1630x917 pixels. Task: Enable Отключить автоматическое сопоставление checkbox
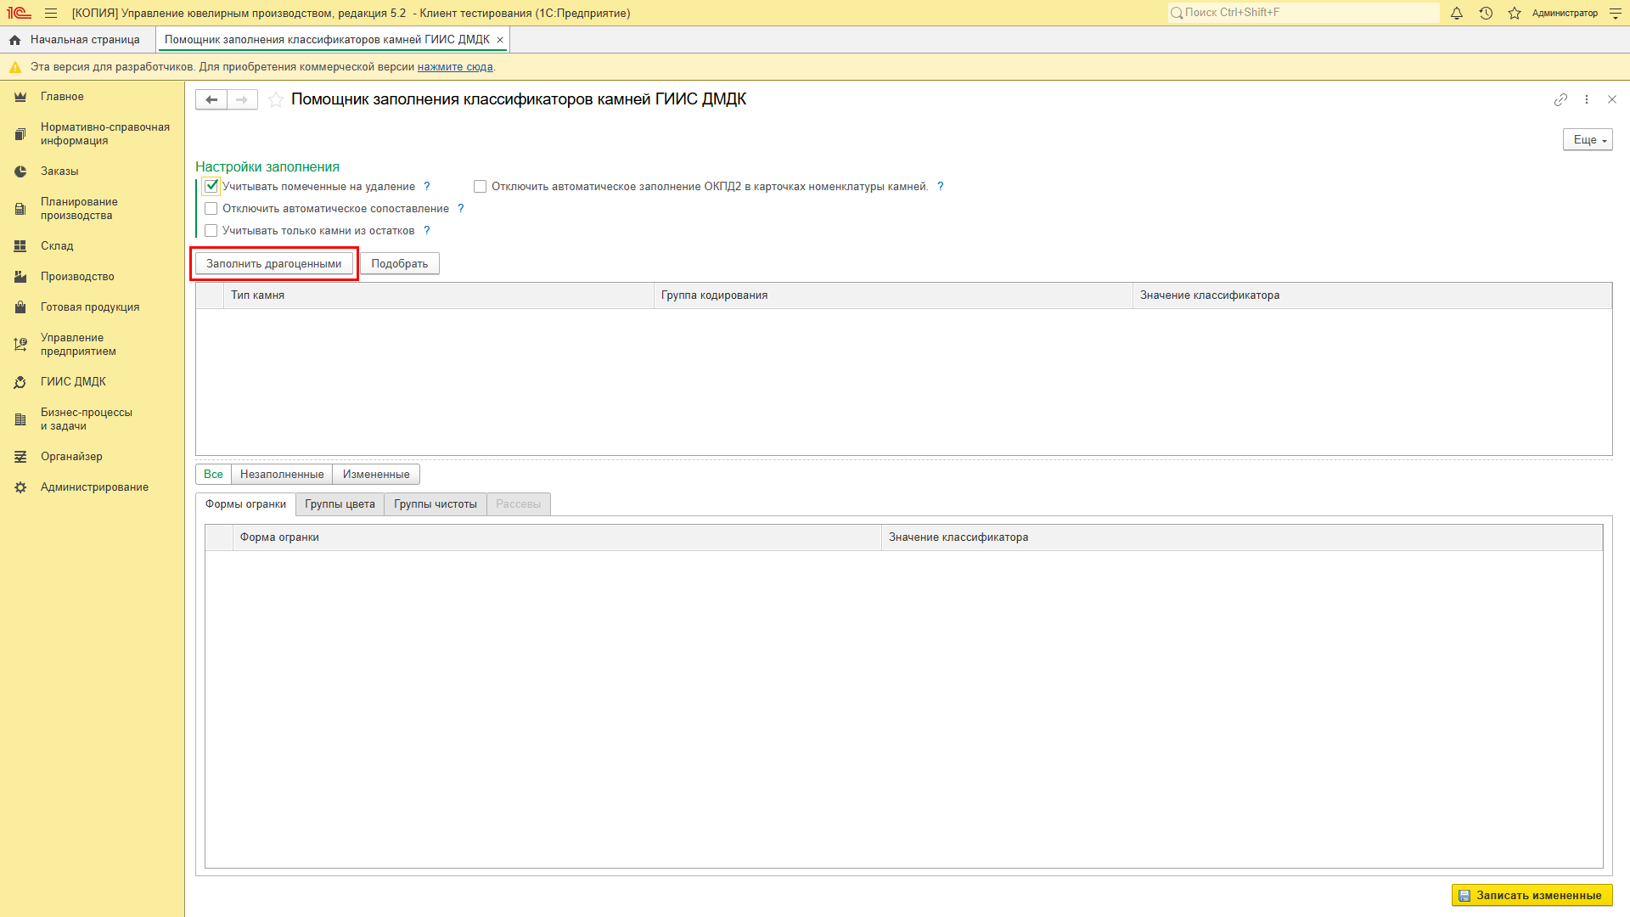(211, 208)
